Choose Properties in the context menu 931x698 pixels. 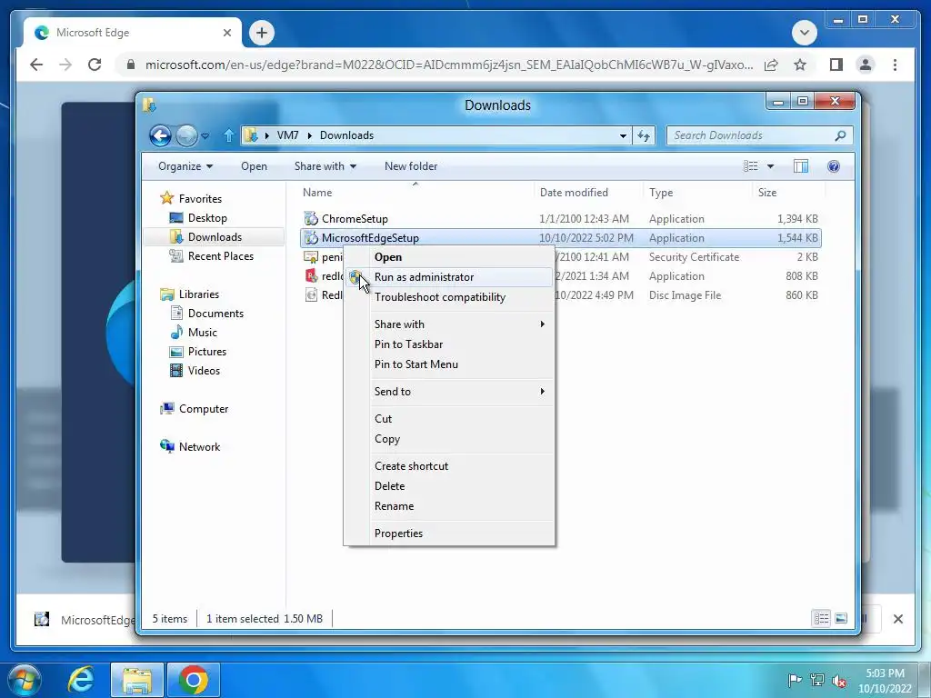click(449, 533)
